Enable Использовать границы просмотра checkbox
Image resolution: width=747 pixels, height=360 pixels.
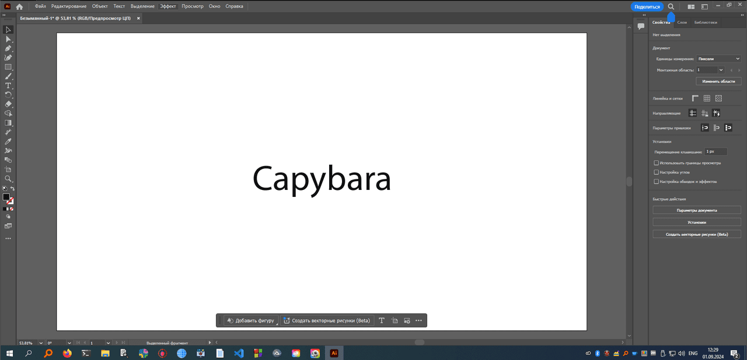pyautogui.click(x=657, y=163)
